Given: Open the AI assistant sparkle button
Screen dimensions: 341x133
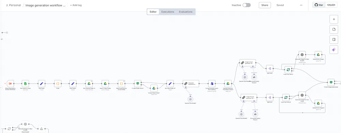Looking at the screenshot, I should (x=334, y=50).
